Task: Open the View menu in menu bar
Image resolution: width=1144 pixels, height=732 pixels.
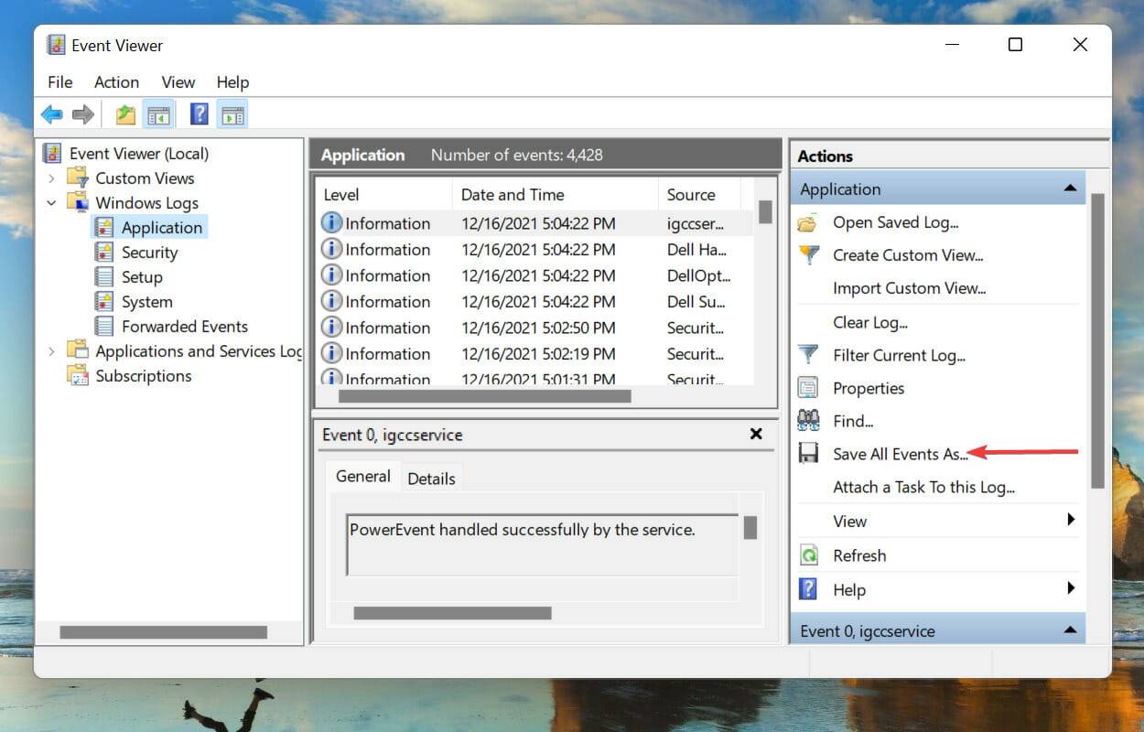Action: coord(178,82)
